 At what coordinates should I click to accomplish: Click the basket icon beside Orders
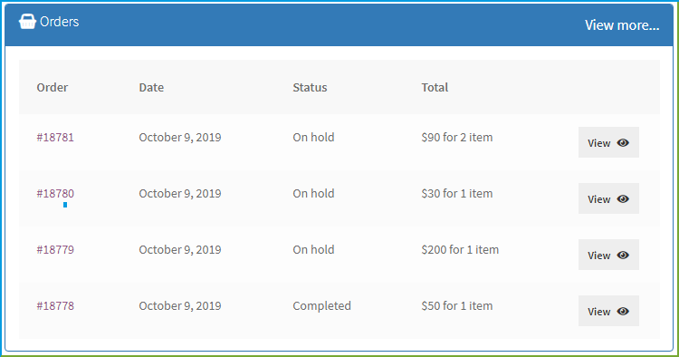27,21
